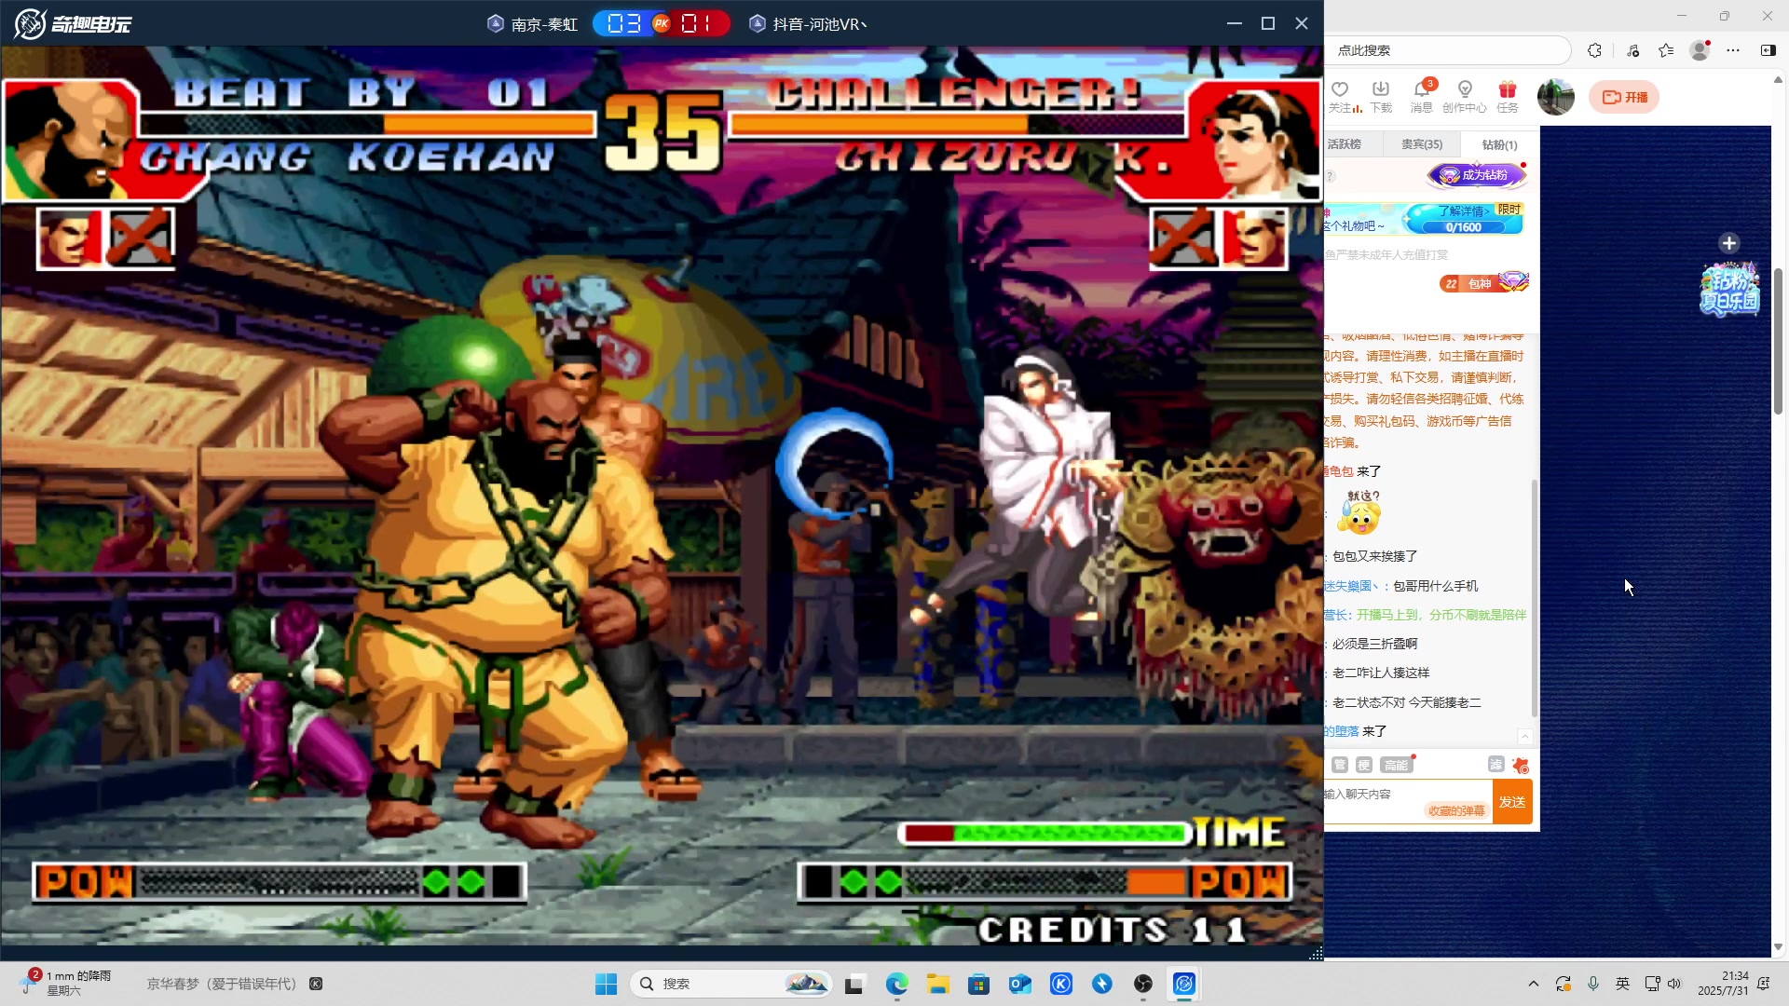Viewport: 1789px width, 1006px height.
Task: Click player name 抖音-河池VR in title bar
Action: pos(819,24)
